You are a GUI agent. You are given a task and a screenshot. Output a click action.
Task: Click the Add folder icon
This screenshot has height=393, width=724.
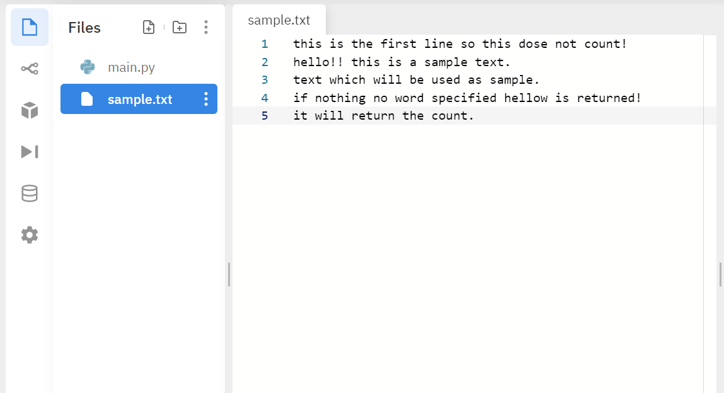click(x=180, y=27)
